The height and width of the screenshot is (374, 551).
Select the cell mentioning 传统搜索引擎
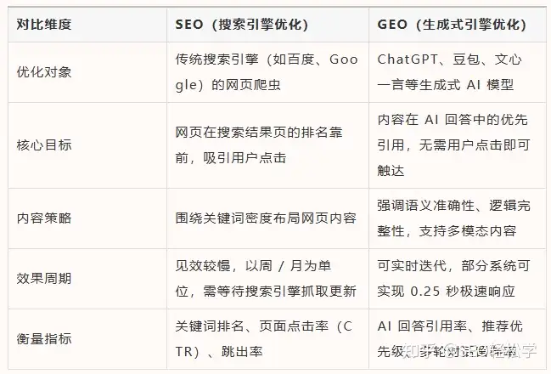tap(267, 72)
